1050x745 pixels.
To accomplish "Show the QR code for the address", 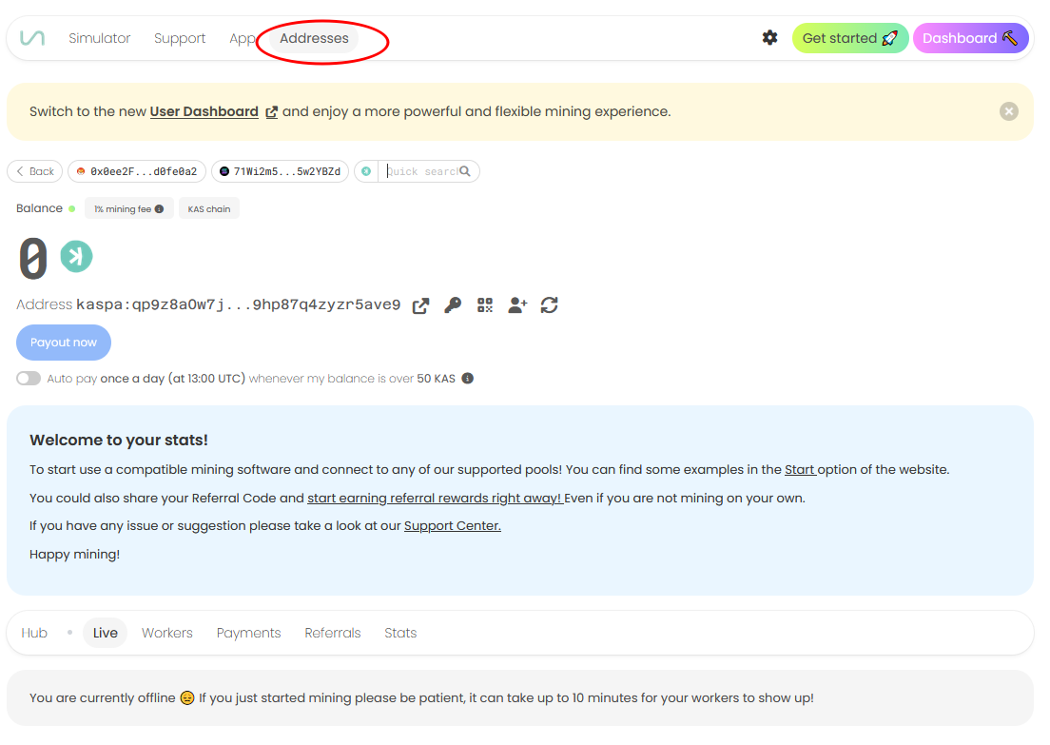I will 485,305.
